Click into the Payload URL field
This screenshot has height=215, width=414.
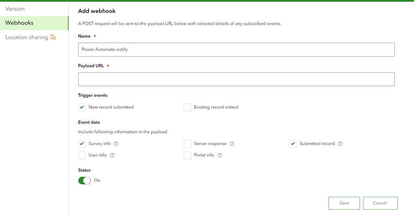(x=236, y=79)
